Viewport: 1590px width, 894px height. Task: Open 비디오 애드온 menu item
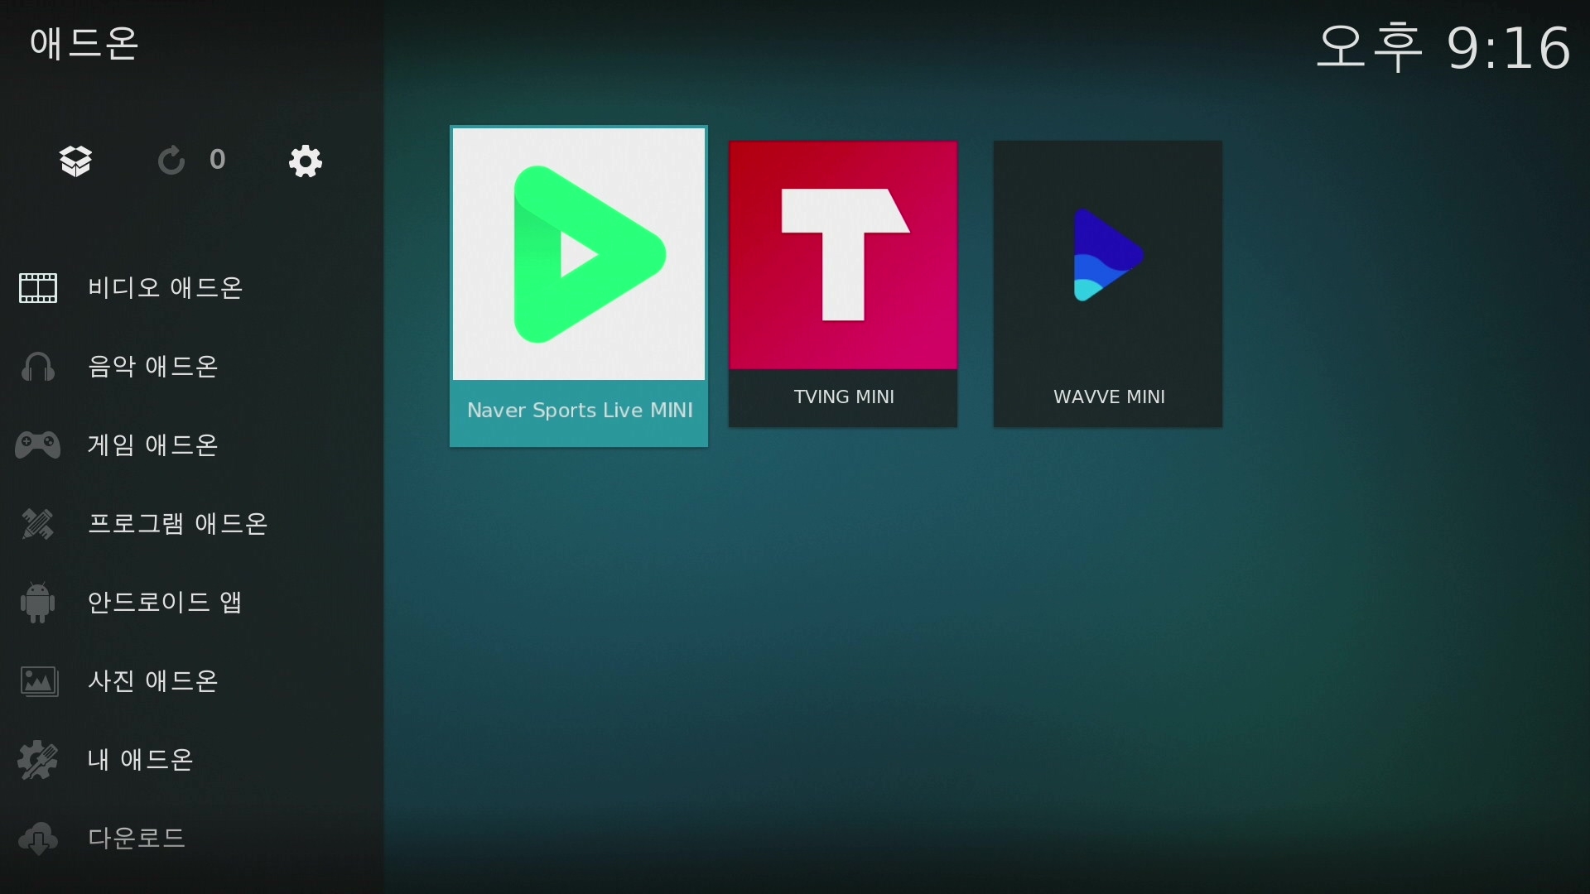point(165,288)
